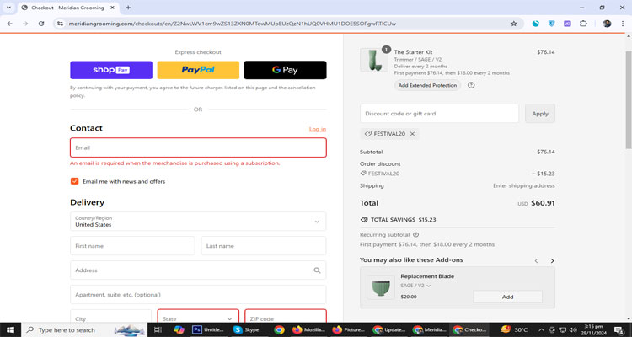Open site information icon in address bar

60,24
